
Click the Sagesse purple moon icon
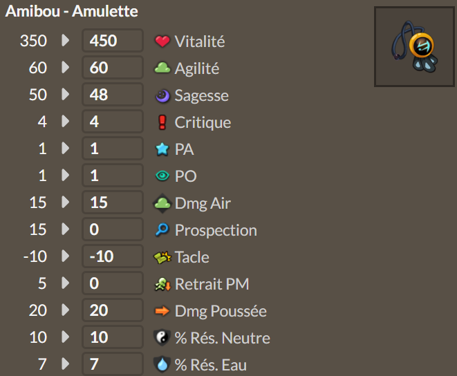click(x=162, y=95)
